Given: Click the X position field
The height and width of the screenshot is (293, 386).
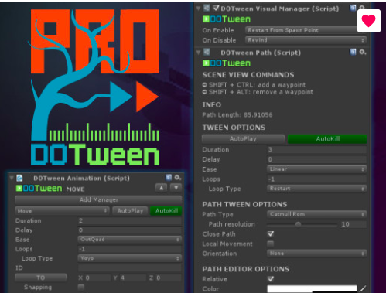Looking at the screenshot, I should [97, 278].
